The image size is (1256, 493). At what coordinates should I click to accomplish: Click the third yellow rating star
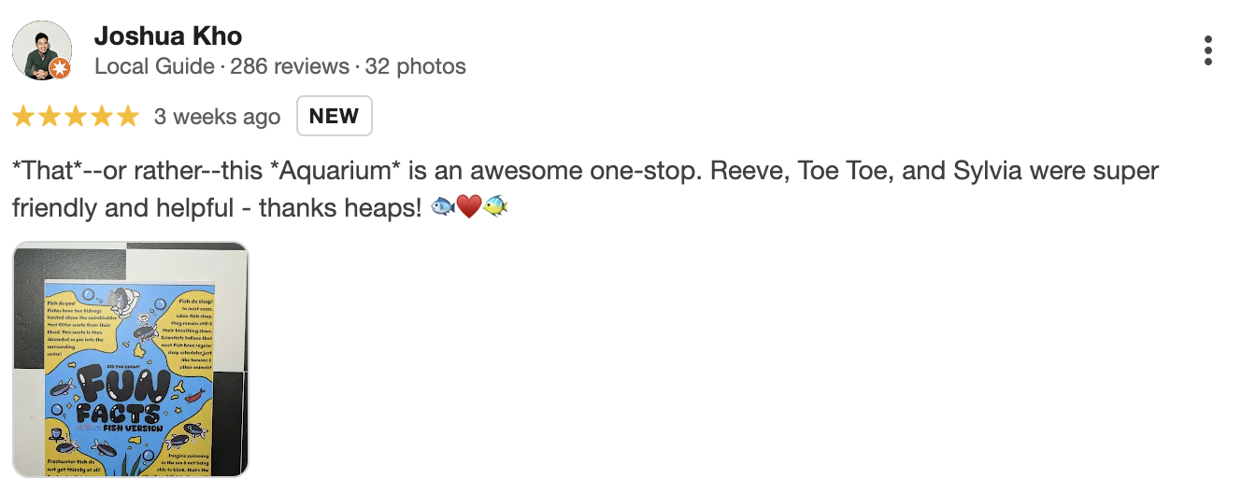coord(76,116)
